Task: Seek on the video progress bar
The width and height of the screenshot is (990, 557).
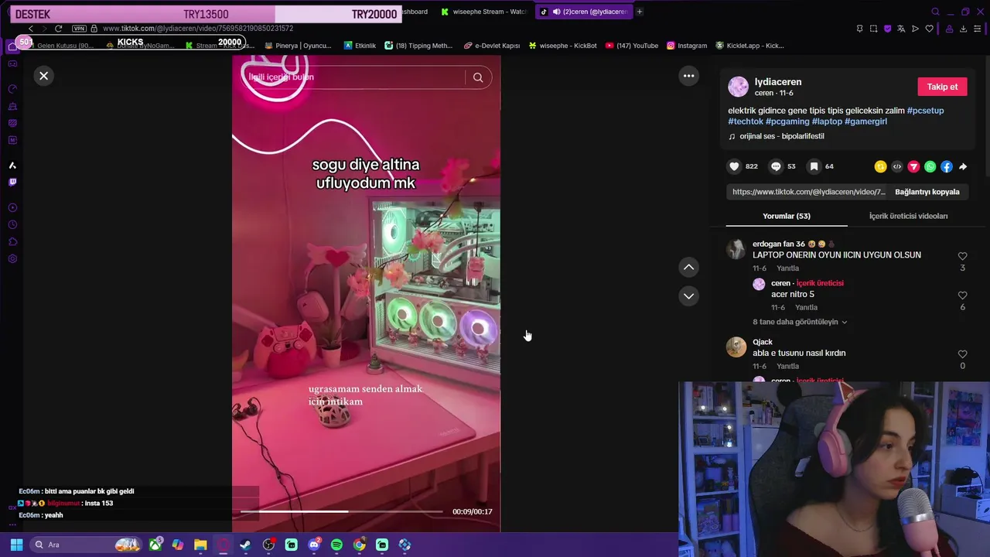Action: click(x=341, y=511)
